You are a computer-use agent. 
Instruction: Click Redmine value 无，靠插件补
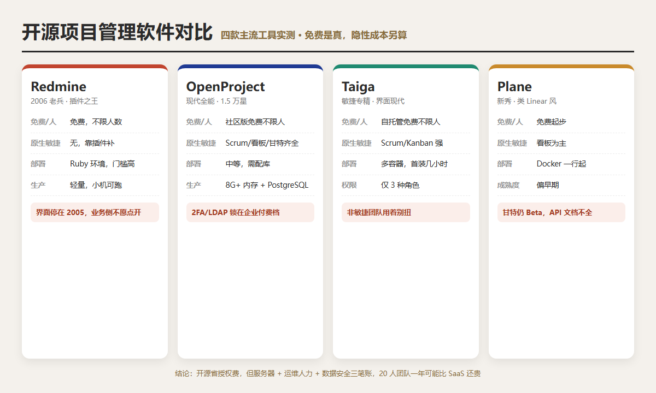[x=92, y=143]
